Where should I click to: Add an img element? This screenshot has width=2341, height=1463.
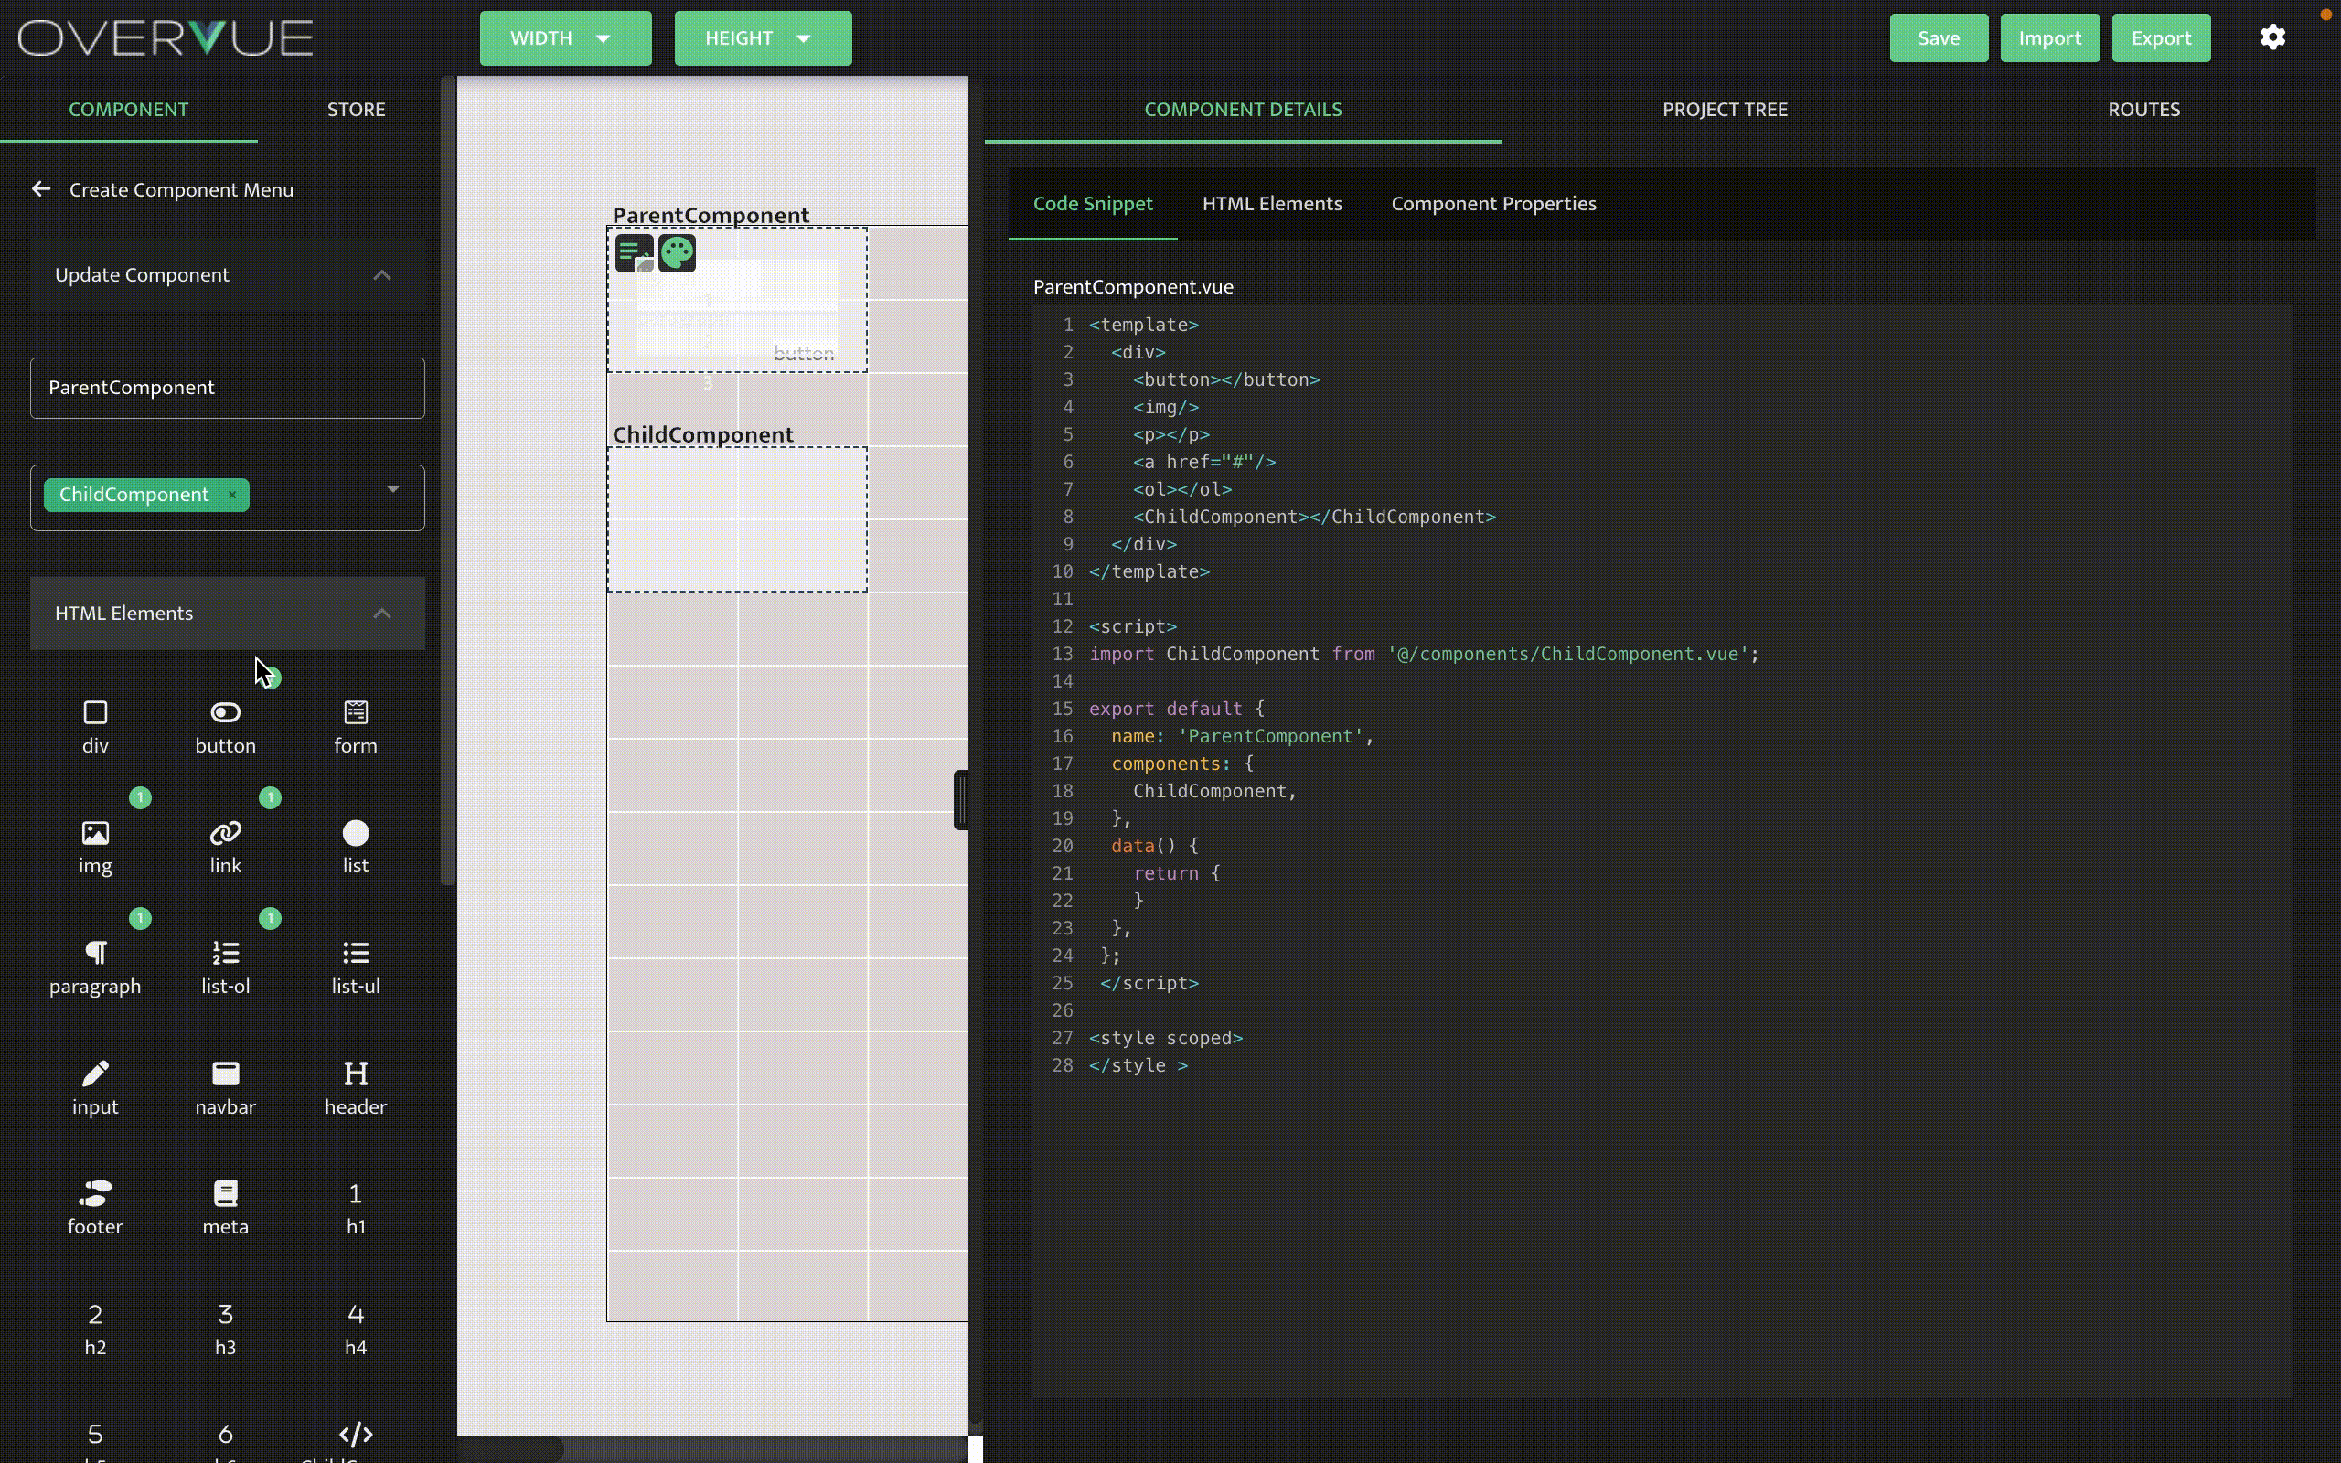[x=95, y=848]
